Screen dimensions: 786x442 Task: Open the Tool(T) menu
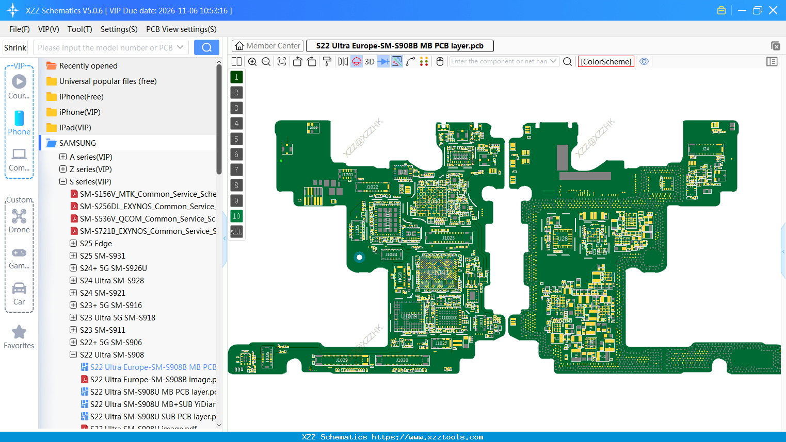[x=79, y=29]
